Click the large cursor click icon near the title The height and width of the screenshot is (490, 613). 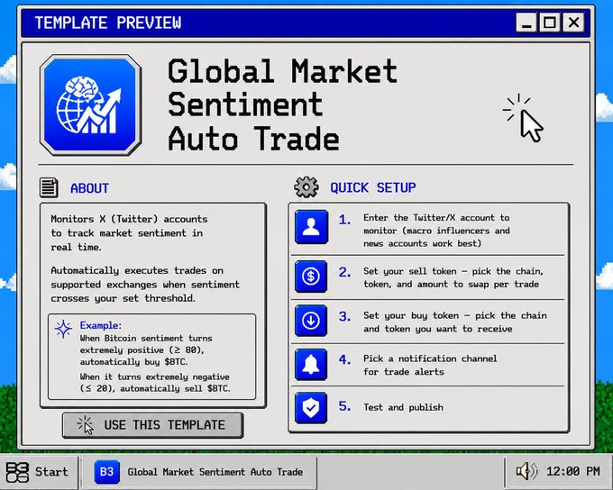point(523,118)
